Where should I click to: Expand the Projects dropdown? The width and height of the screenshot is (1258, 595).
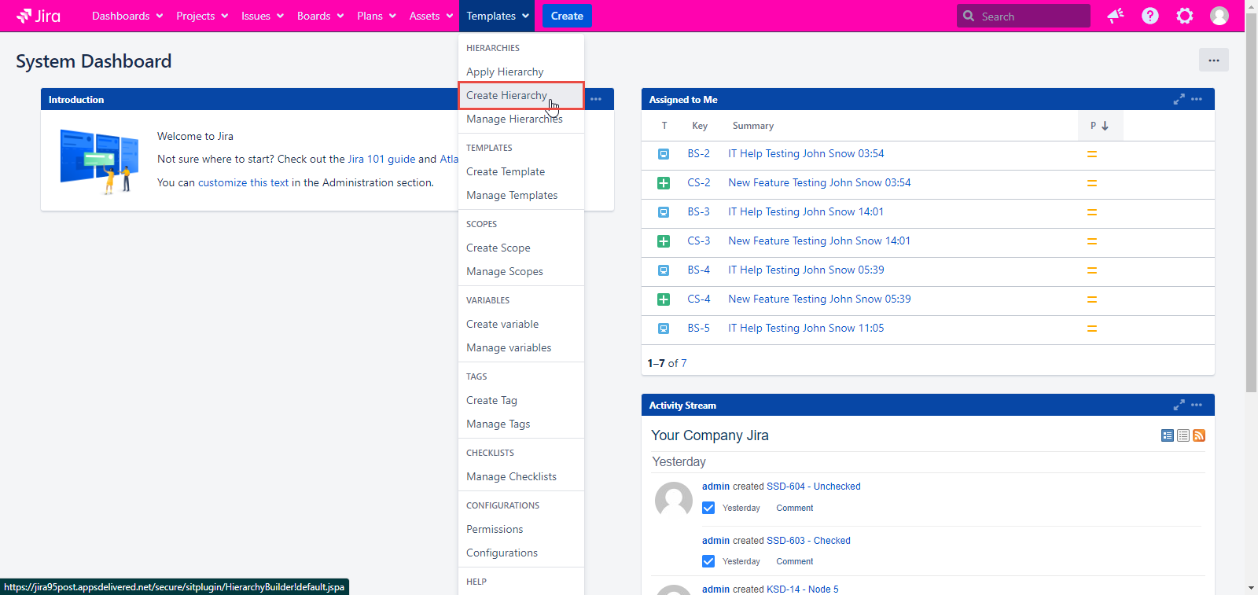pyautogui.click(x=202, y=16)
